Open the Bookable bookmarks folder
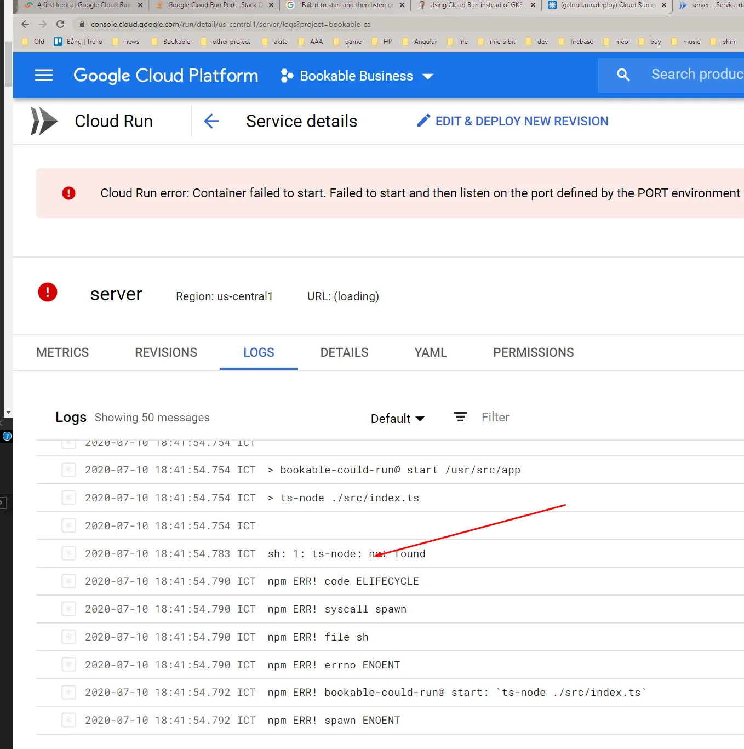 click(x=170, y=42)
